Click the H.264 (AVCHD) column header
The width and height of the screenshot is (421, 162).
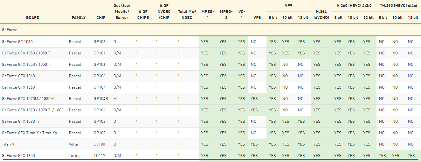pyautogui.click(x=321, y=15)
